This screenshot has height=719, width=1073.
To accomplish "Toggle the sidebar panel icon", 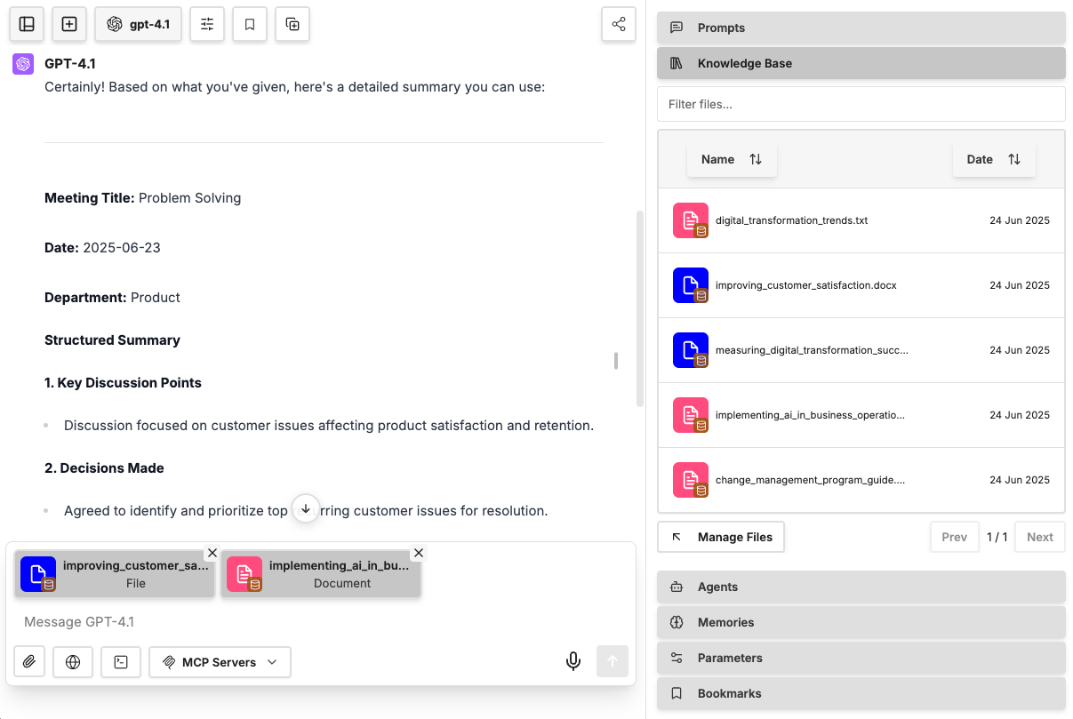I will (27, 25).
